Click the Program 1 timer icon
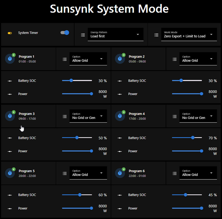 tap(10, 58)
